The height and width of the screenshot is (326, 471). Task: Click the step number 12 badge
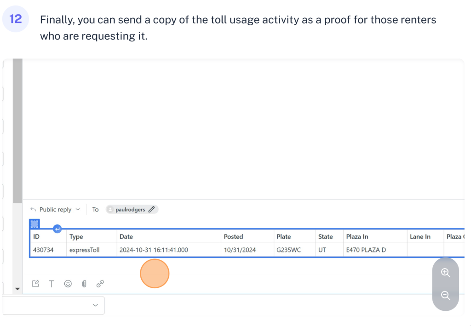pyautogui.click(x=16, y=19)
